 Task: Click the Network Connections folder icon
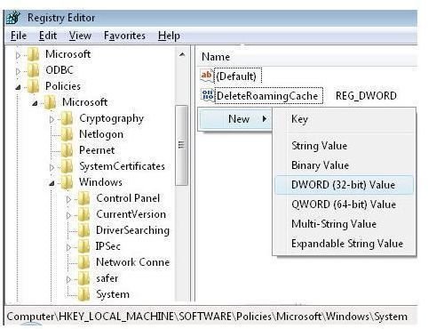point(84,262)
